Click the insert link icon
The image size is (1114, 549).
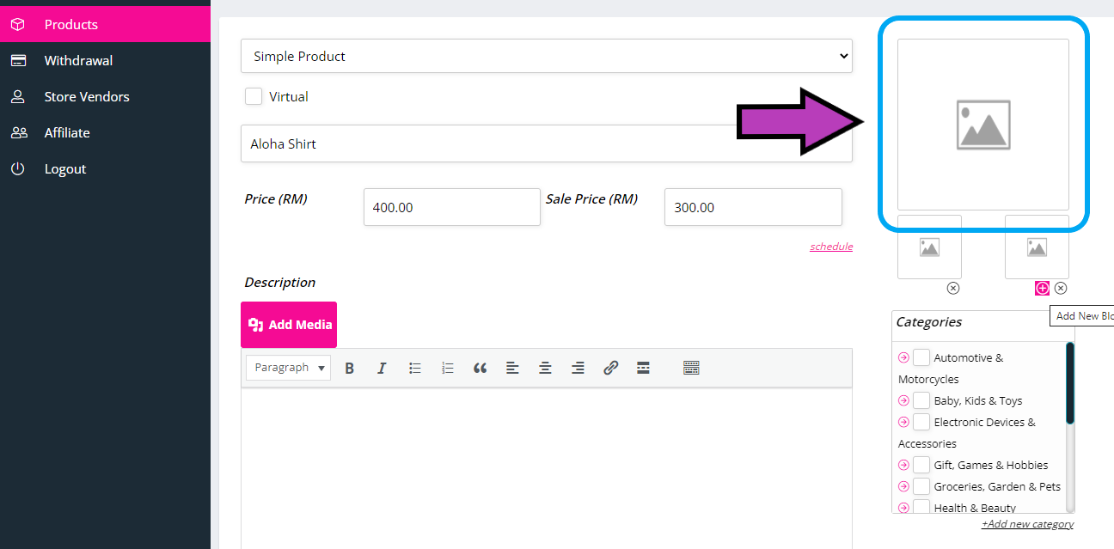point(610,368)
